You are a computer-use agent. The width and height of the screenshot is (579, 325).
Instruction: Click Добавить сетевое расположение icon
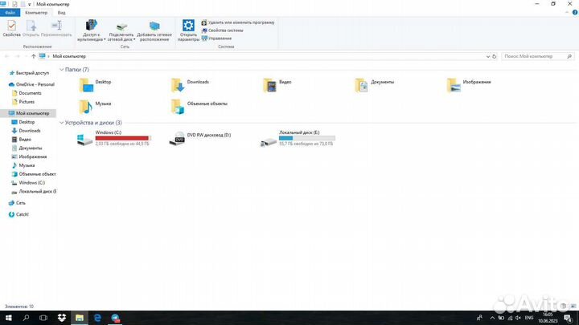[x=154, y=30]
